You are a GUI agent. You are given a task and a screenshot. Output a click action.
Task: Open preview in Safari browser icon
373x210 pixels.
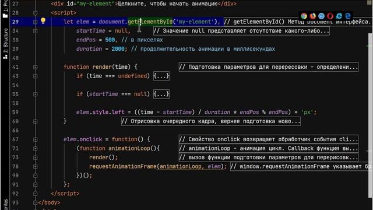[x=321, y=16]
